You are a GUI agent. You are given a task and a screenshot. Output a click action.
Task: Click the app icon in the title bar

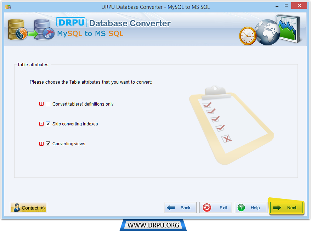point(8,7)
